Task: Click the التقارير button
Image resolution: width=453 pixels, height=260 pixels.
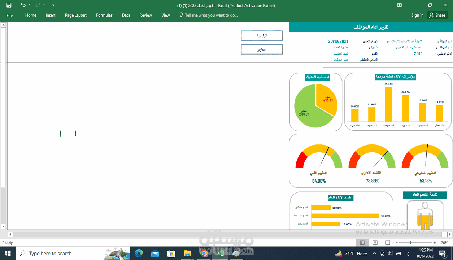Action: click(262, 49)
